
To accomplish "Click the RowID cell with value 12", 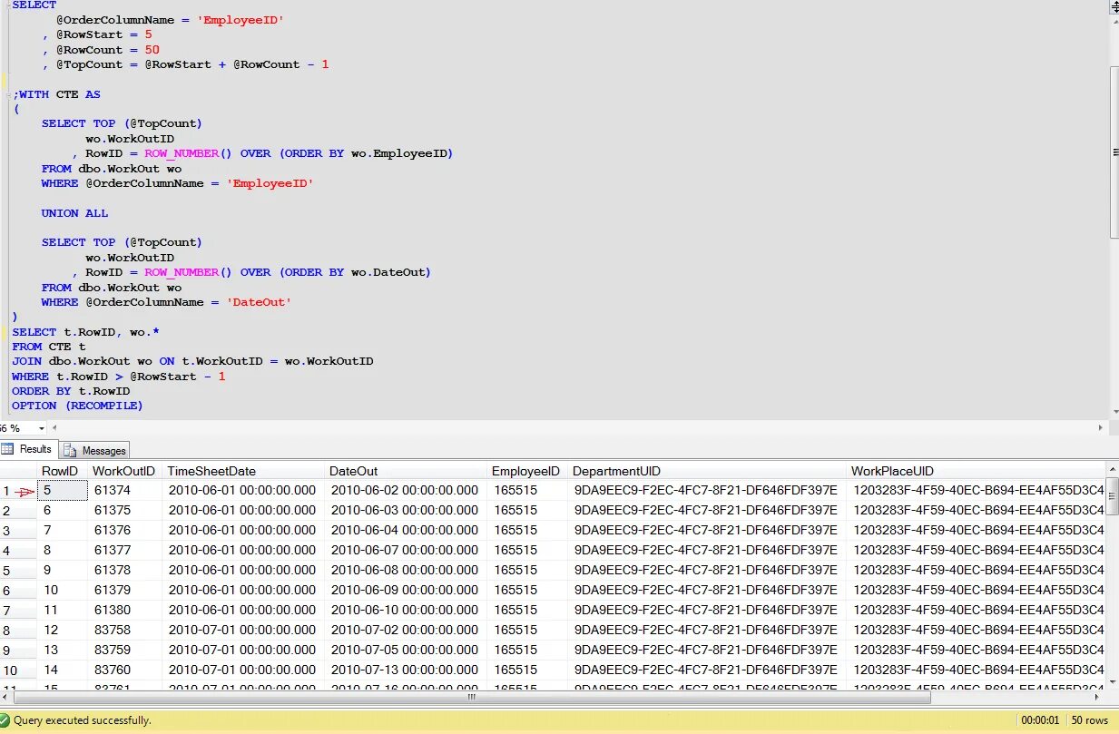I will [x=63, y=630].
